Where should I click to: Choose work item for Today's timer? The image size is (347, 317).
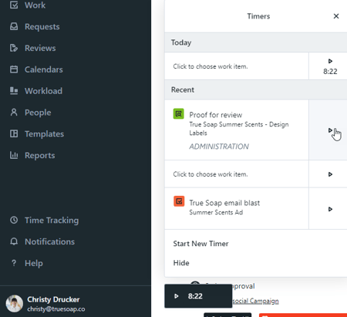pos(211,66)
